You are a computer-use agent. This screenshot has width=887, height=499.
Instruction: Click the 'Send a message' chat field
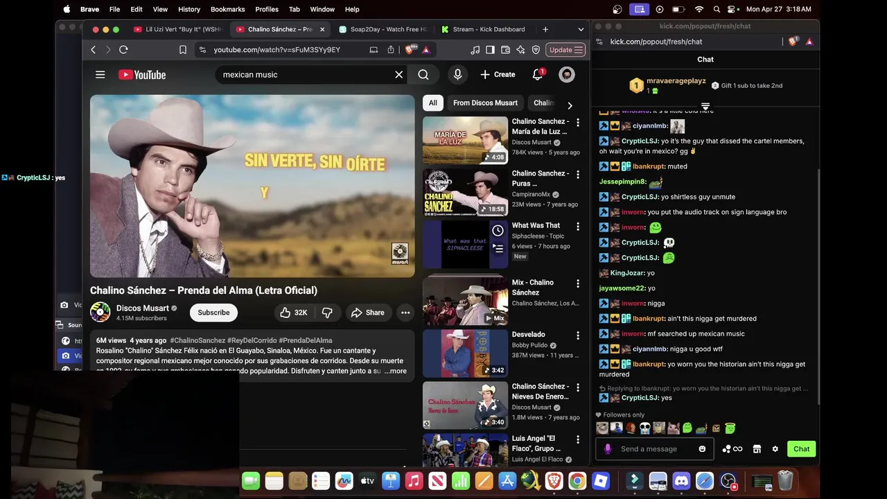point(655,449)
